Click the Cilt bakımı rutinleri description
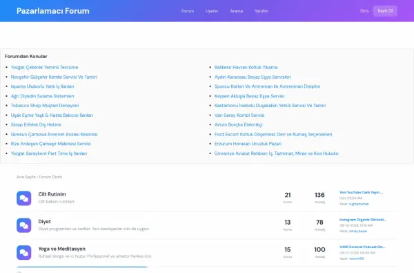Screen dimensions: 414x273 pos(57,202)
